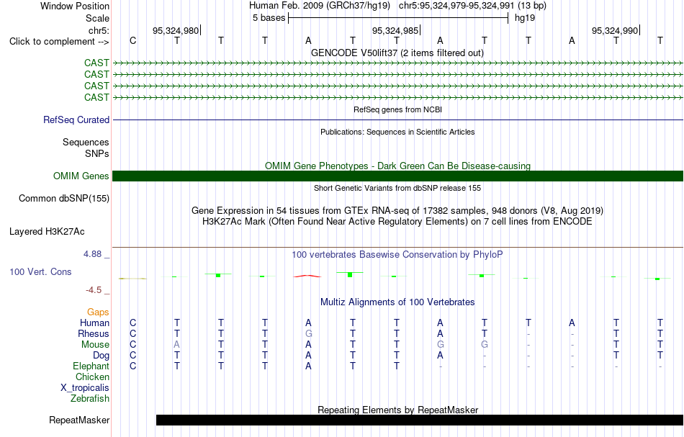Click the Chicken species label
Screen dimensions: 684x437
click(x=92, y=377)
